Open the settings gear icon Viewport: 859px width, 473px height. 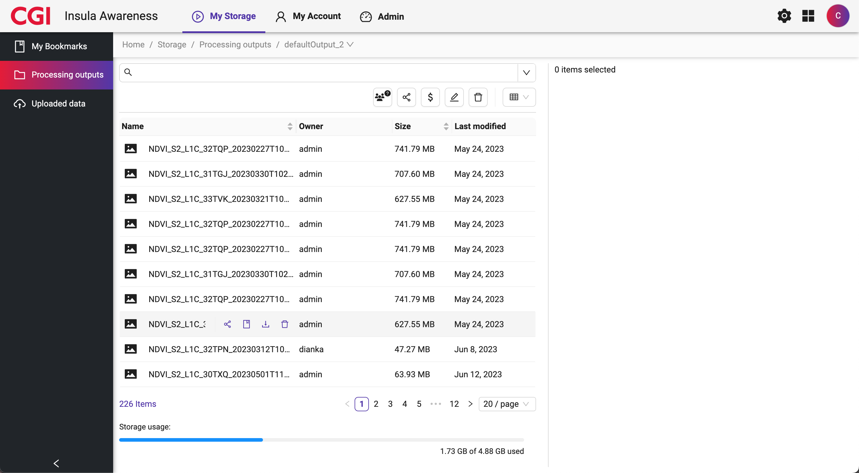[784, 16]
